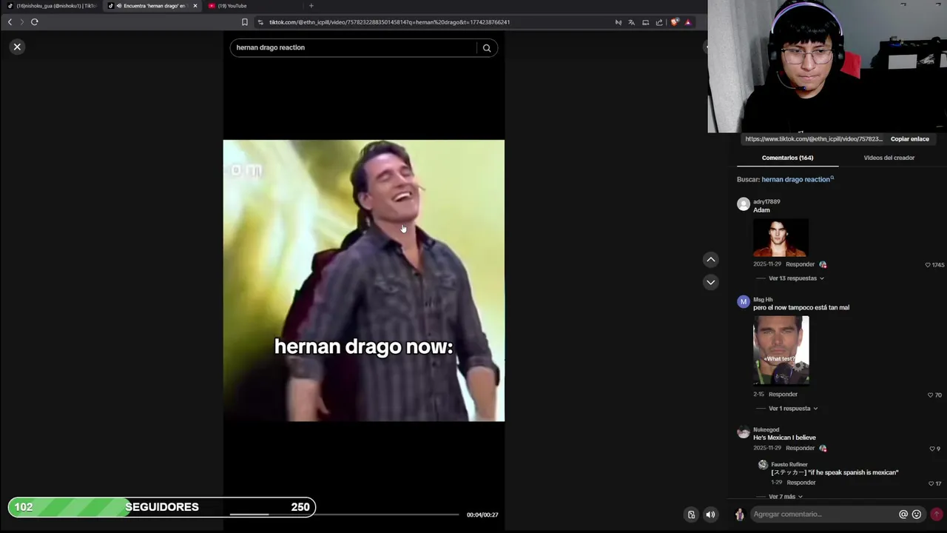
Task: Expand 'Ver 1 respuesta'
Action: coord(793,409)
